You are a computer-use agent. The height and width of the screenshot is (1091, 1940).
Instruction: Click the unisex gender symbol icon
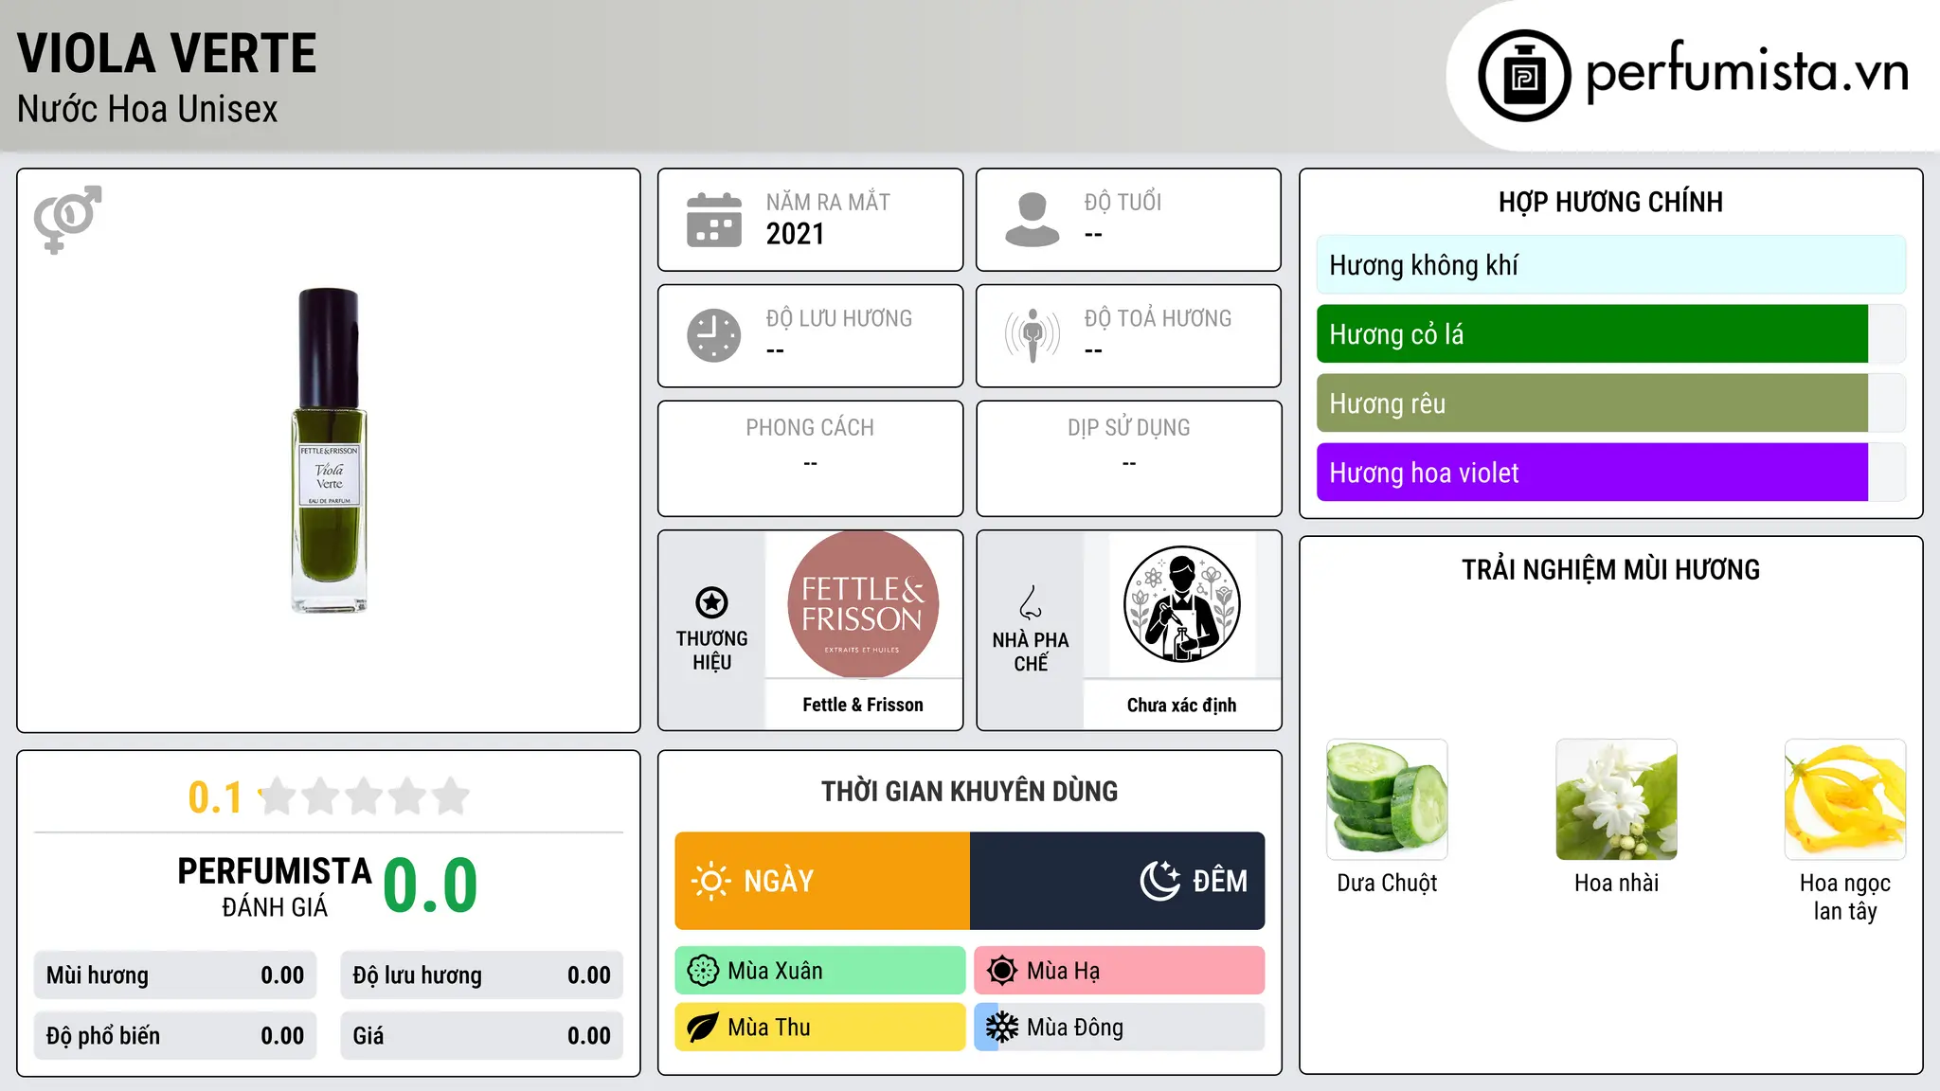coord(67,220)
